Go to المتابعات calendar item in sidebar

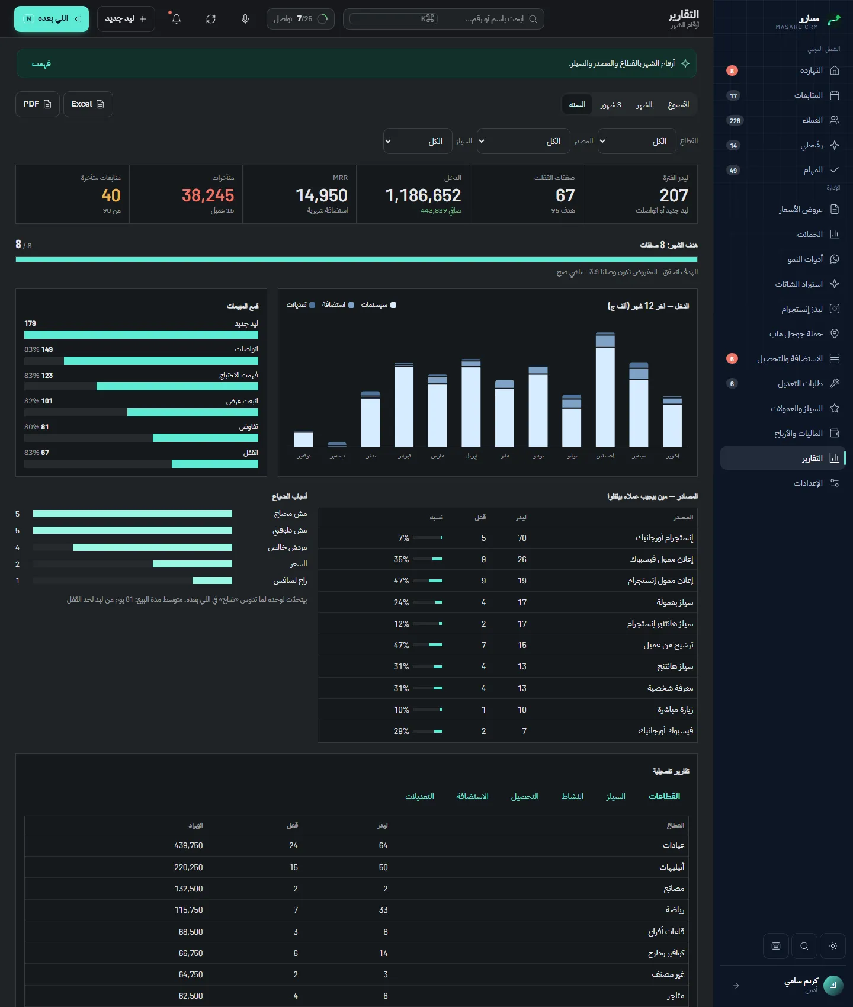(783, 95)
